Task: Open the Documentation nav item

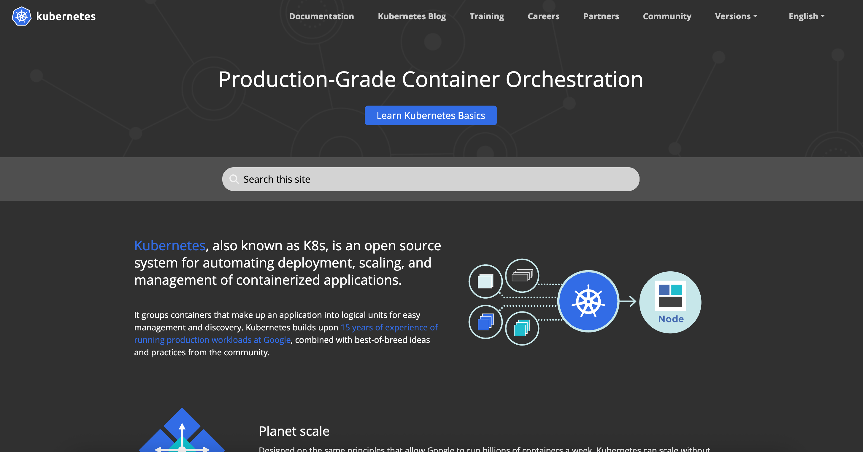Action: [321, 16]
